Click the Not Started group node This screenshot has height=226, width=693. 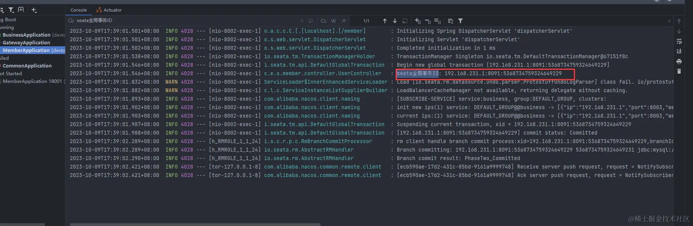(x=11, y=73)
